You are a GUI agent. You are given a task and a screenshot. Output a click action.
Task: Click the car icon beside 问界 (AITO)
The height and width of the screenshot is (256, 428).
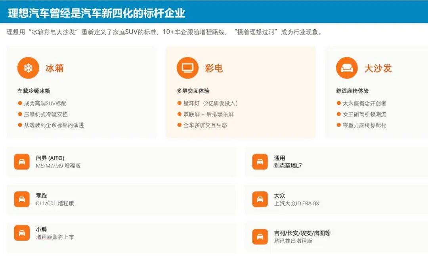[22, 162]
